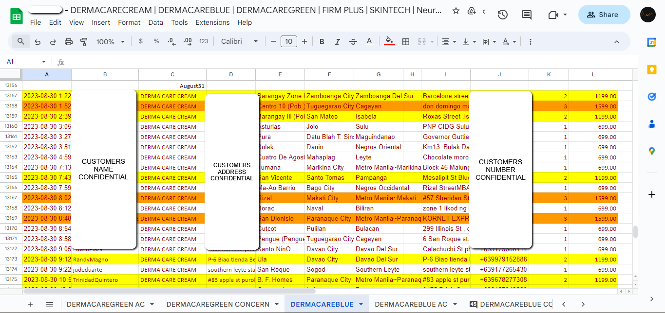This screenshot has height=313, width=665.
Task: Open the comments icon
Action: pos(527,15)
